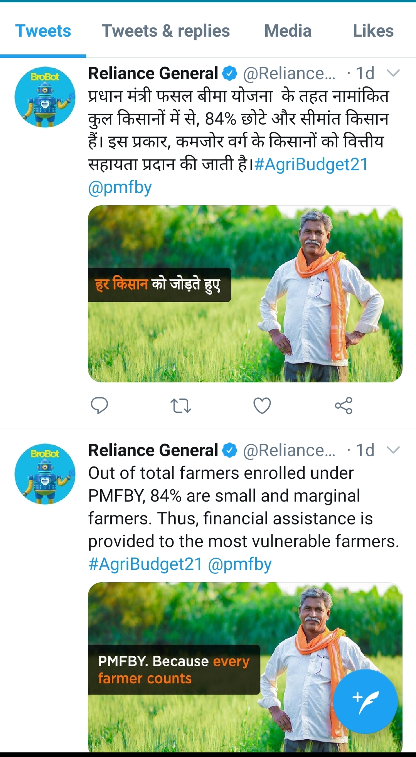The width and height of the screenshot is (416, 757).
Task: Show the Likes tab
Action: [x=373, y=31]
